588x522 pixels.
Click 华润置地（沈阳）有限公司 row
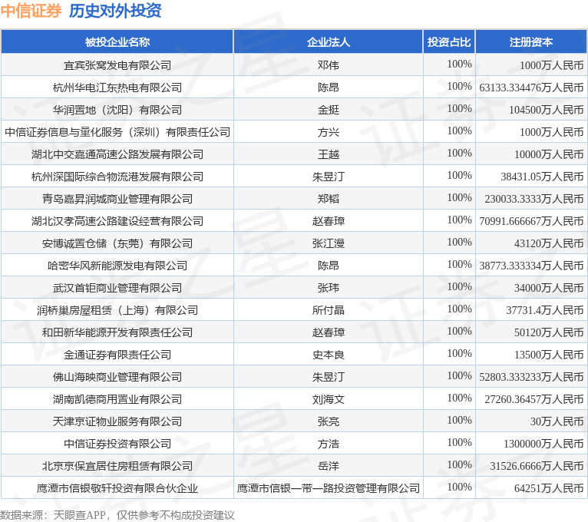pos(117,110)
